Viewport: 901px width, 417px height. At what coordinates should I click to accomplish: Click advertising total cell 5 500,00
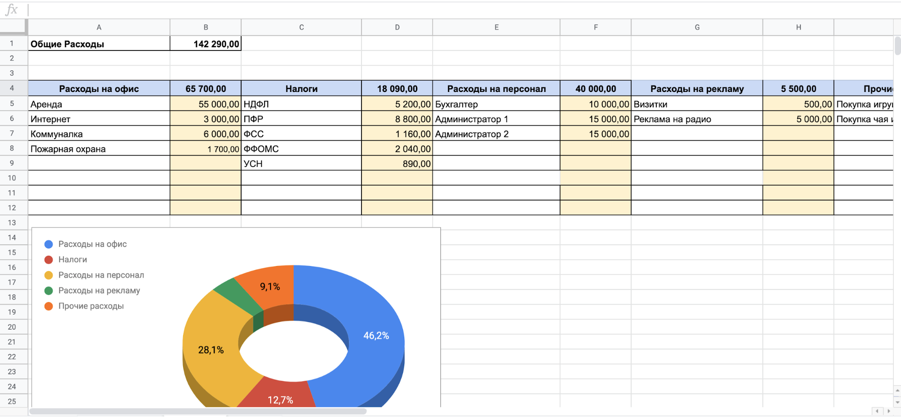point(798,88)
